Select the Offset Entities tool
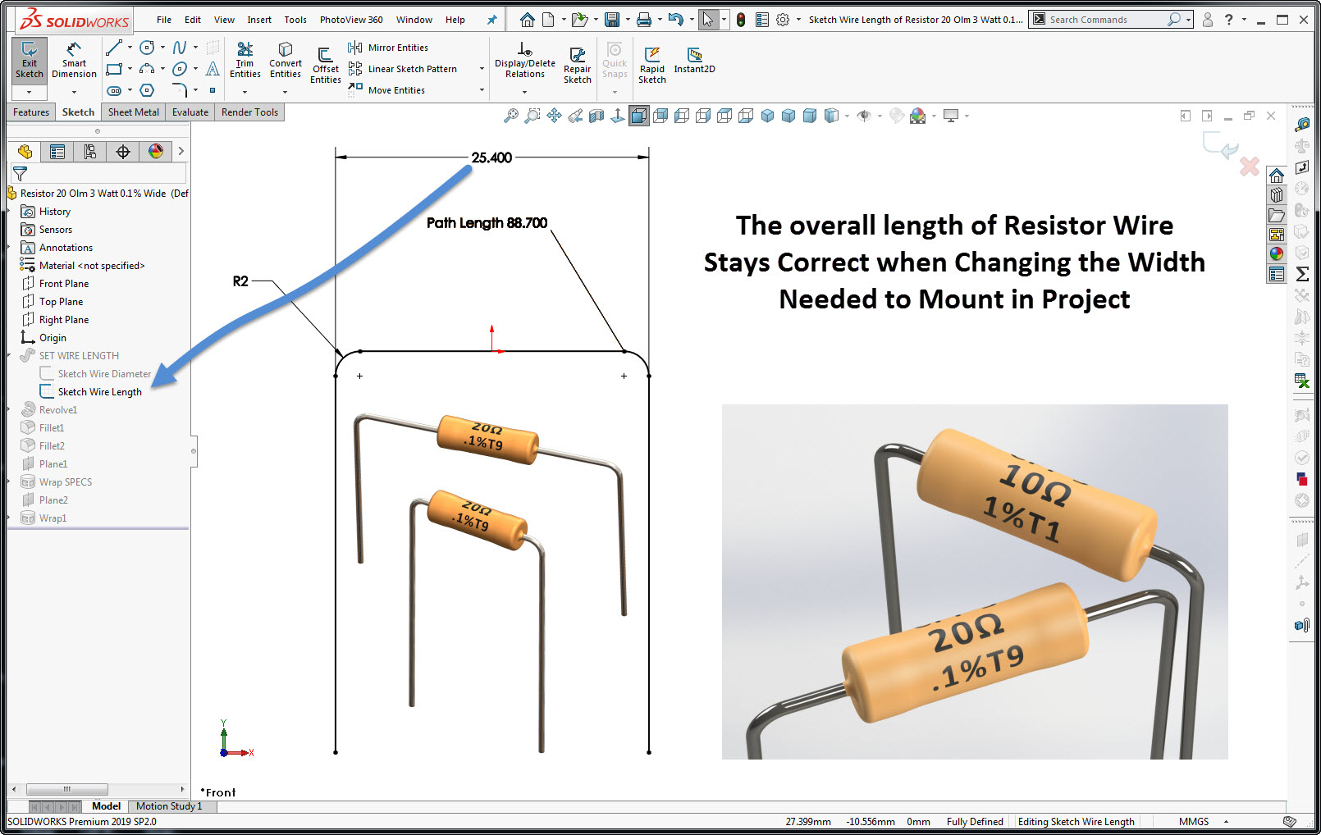The width and height of the screenshot is (1321, 835). [326, 66]
